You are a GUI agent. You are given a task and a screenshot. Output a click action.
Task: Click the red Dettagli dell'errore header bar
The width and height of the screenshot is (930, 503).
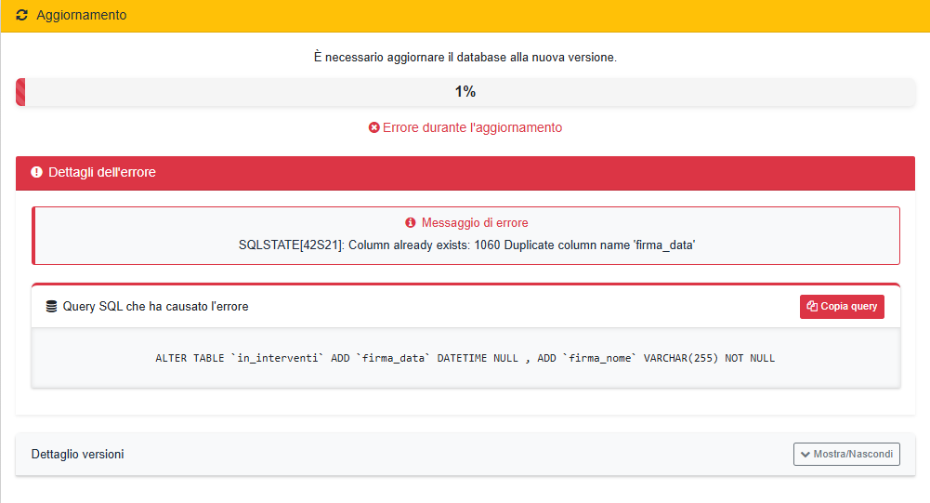click(465, 173)
